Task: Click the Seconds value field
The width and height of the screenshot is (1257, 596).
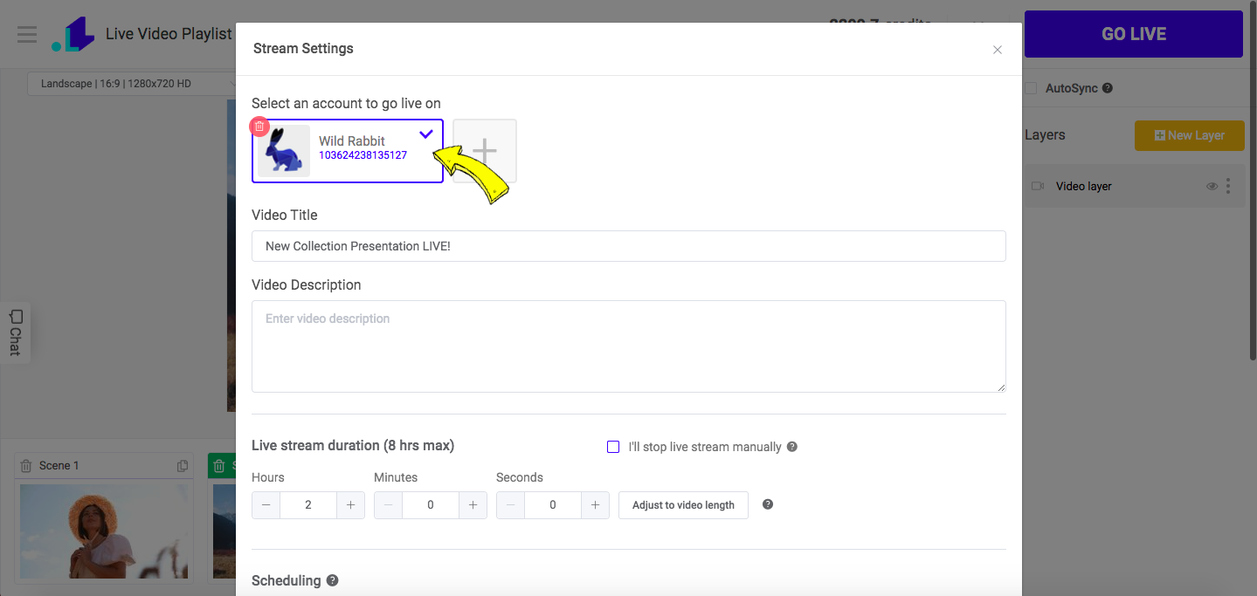Action: [553, 504]
